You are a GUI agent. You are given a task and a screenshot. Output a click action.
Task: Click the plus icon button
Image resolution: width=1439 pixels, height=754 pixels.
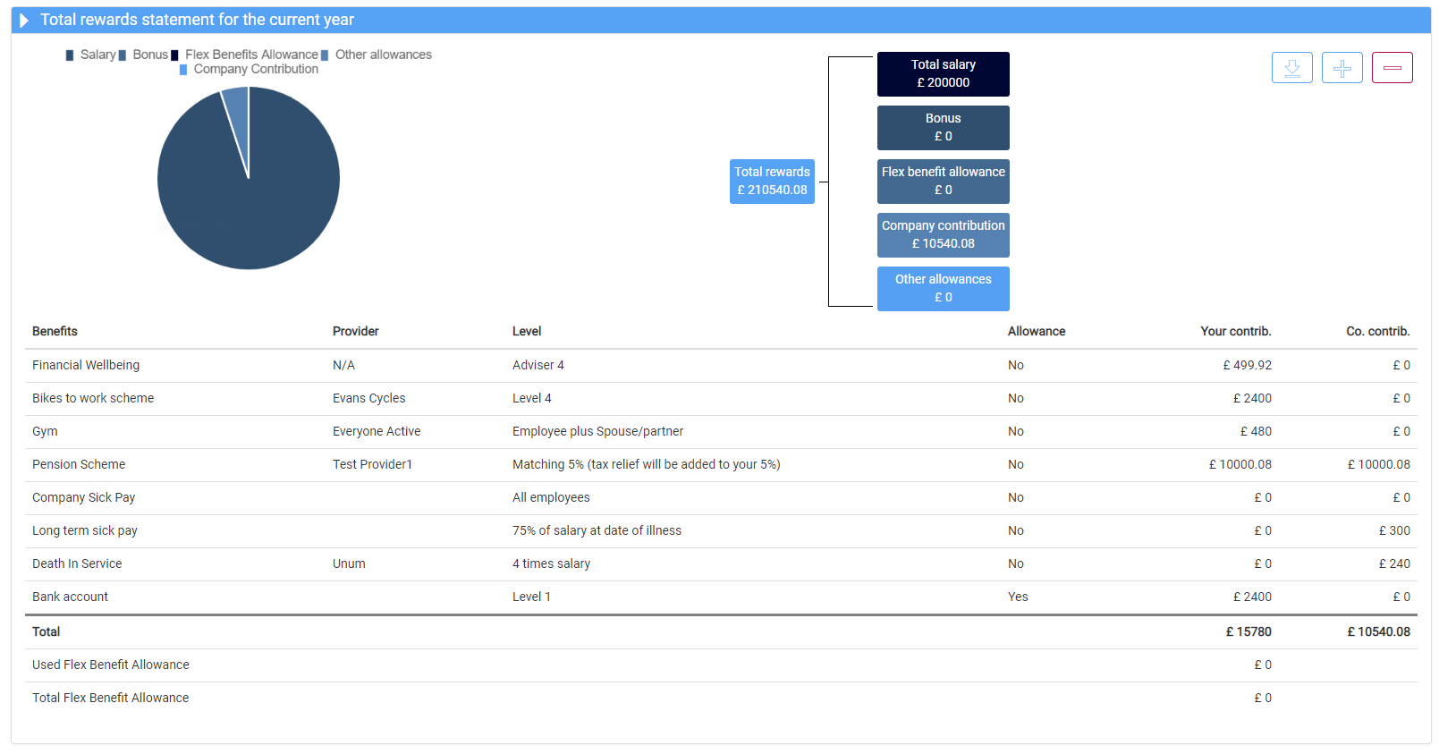tap(1342, 68)
